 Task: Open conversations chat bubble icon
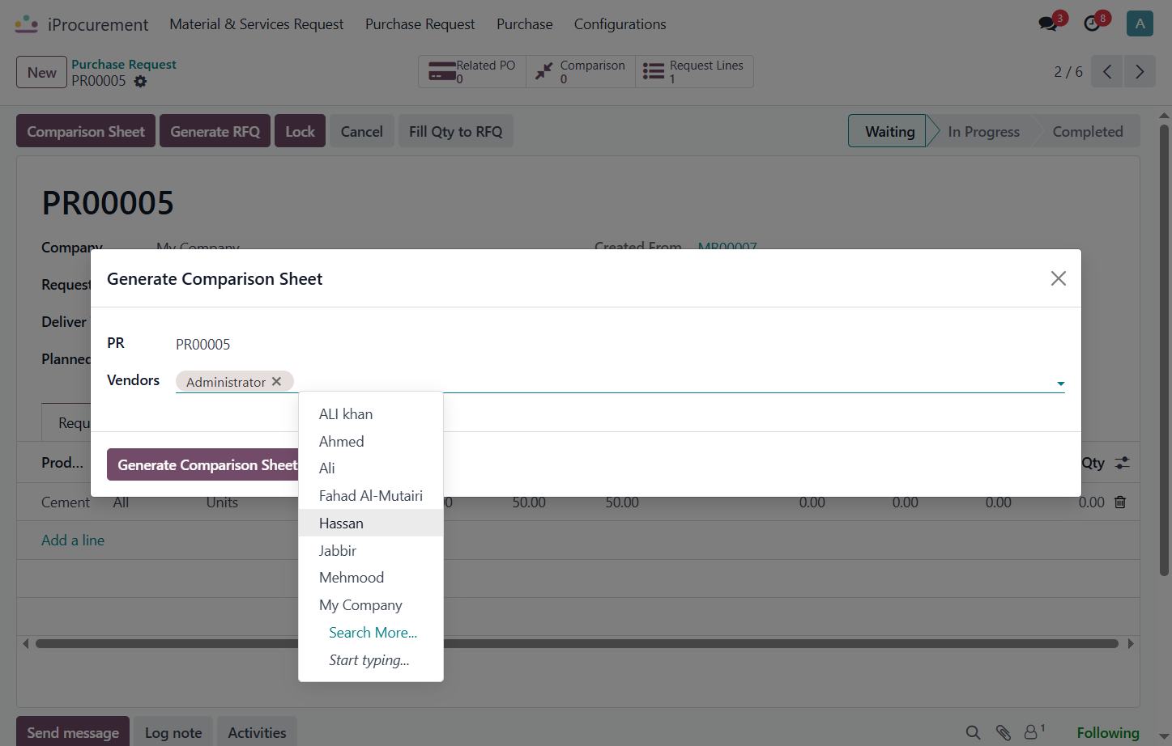coord(1048,23)
